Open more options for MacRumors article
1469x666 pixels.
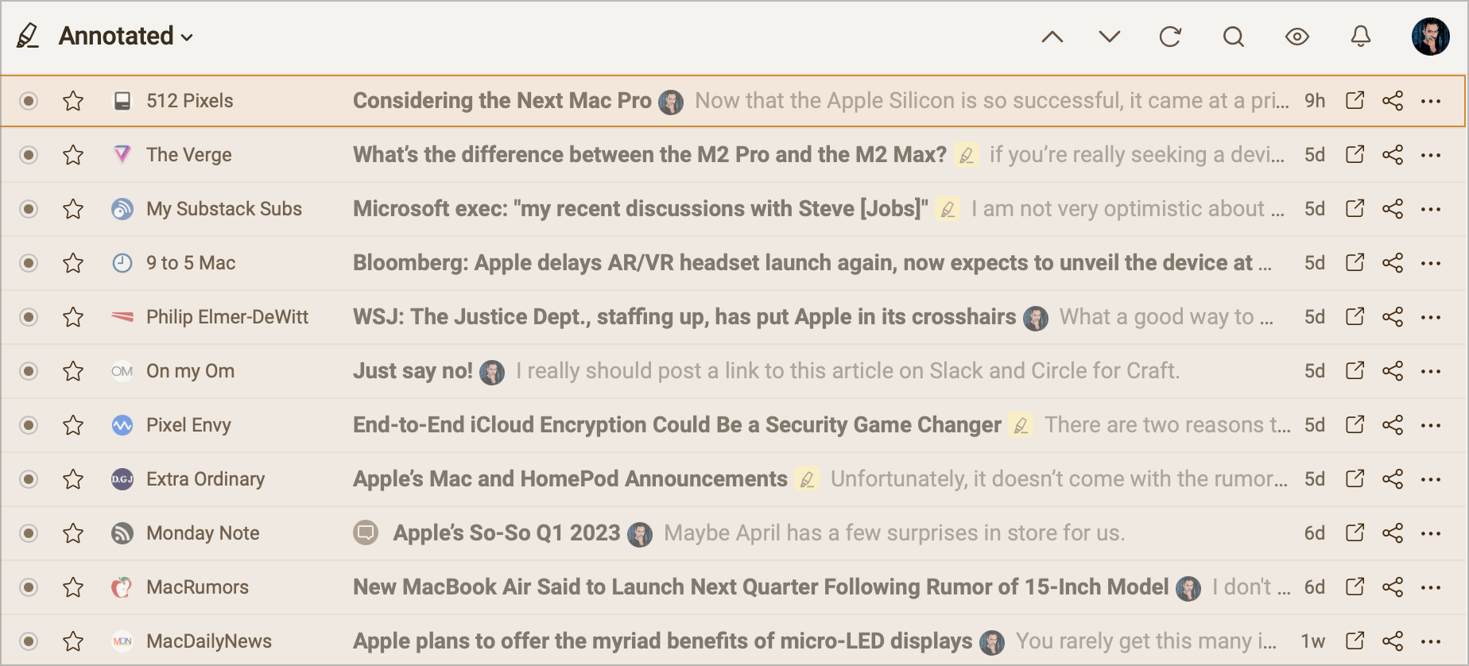[x=1431, y=587]
